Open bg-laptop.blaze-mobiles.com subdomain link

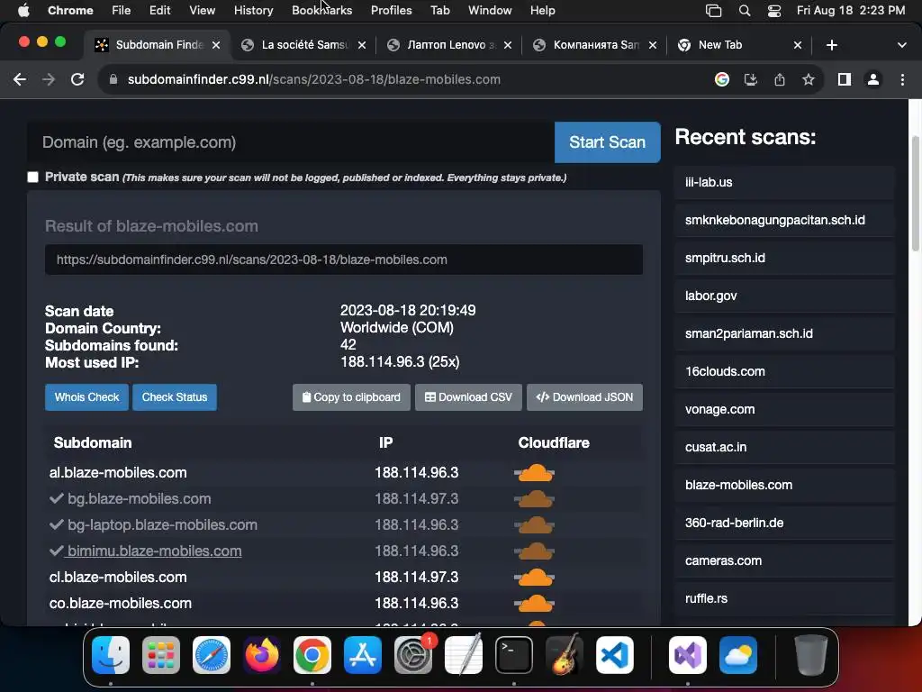click(x=162, y=525)
